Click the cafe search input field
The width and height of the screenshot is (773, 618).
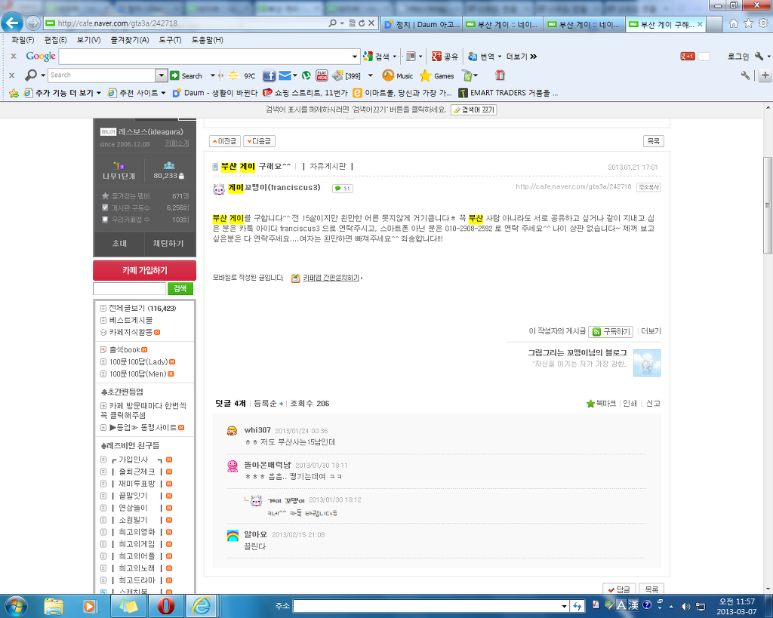pyautogui.click(x=129, y=289)
